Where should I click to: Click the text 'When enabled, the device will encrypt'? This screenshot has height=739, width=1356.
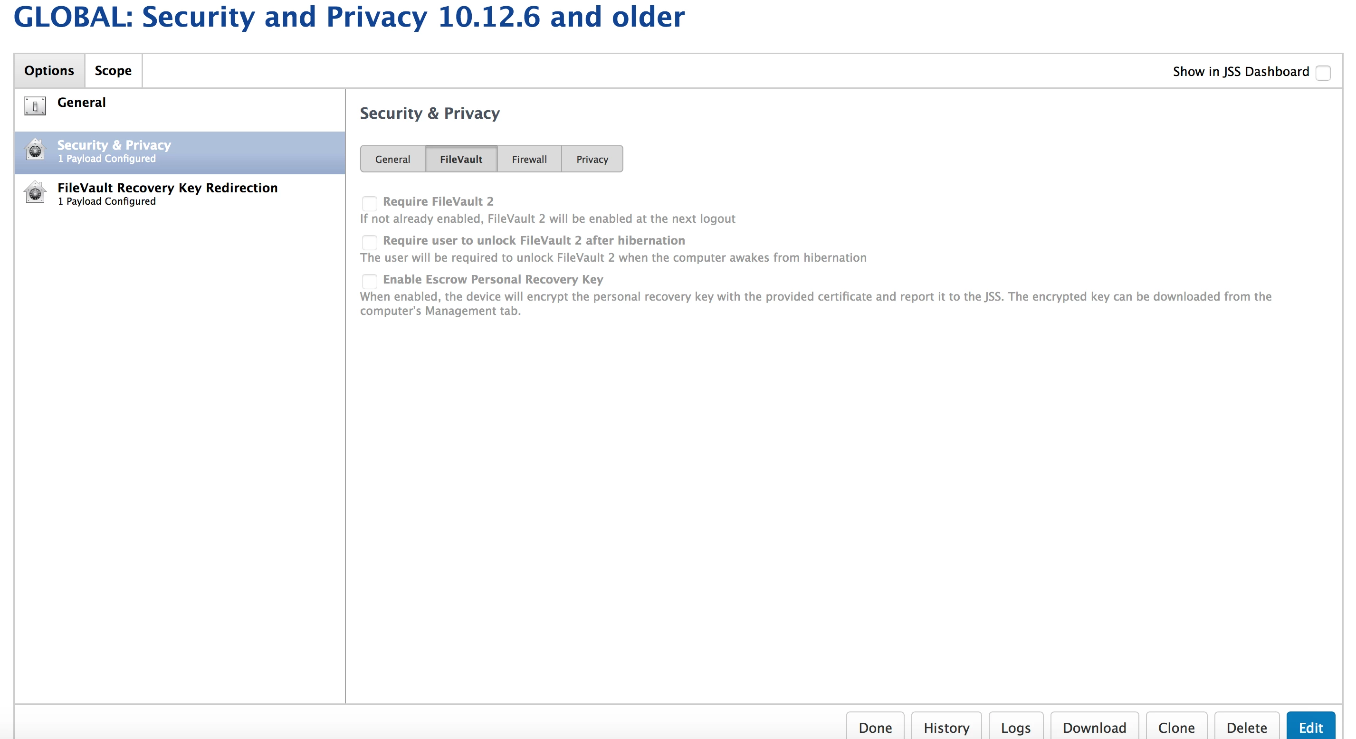[816, 303]
